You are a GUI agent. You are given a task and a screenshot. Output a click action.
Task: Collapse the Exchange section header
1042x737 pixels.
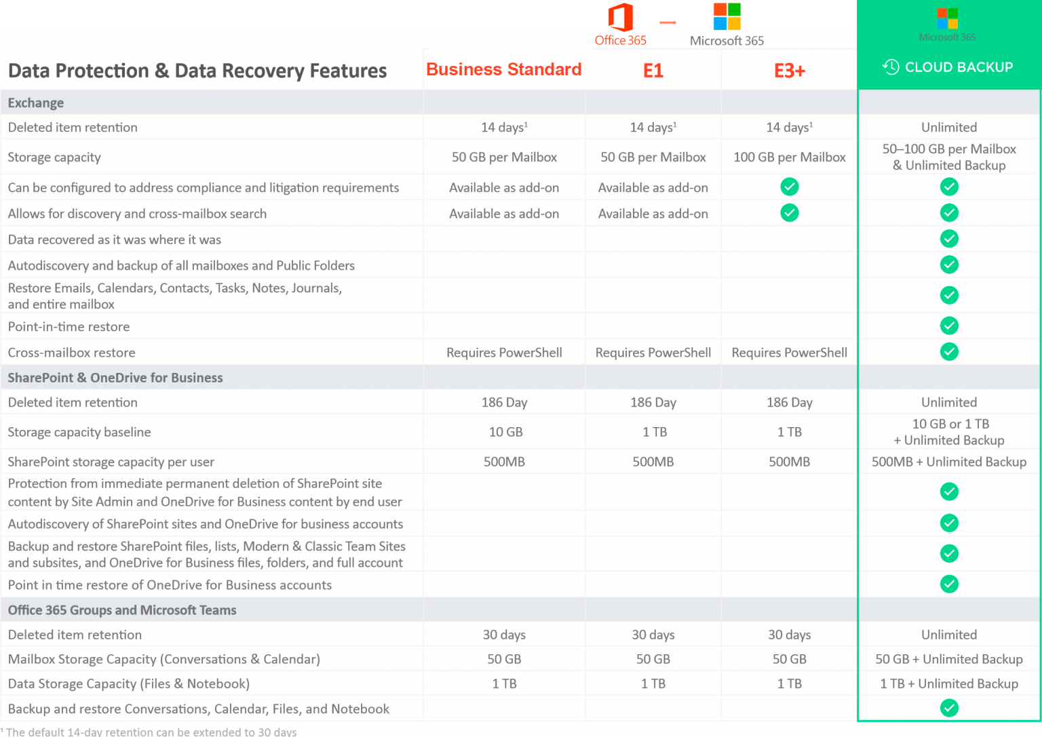pos(35,102)
